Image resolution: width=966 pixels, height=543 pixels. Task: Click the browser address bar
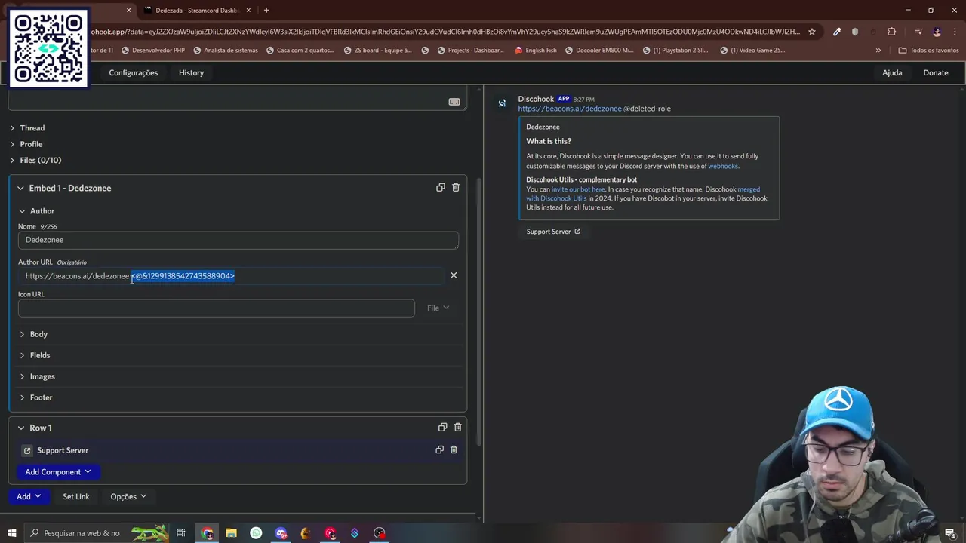[445, 32]
